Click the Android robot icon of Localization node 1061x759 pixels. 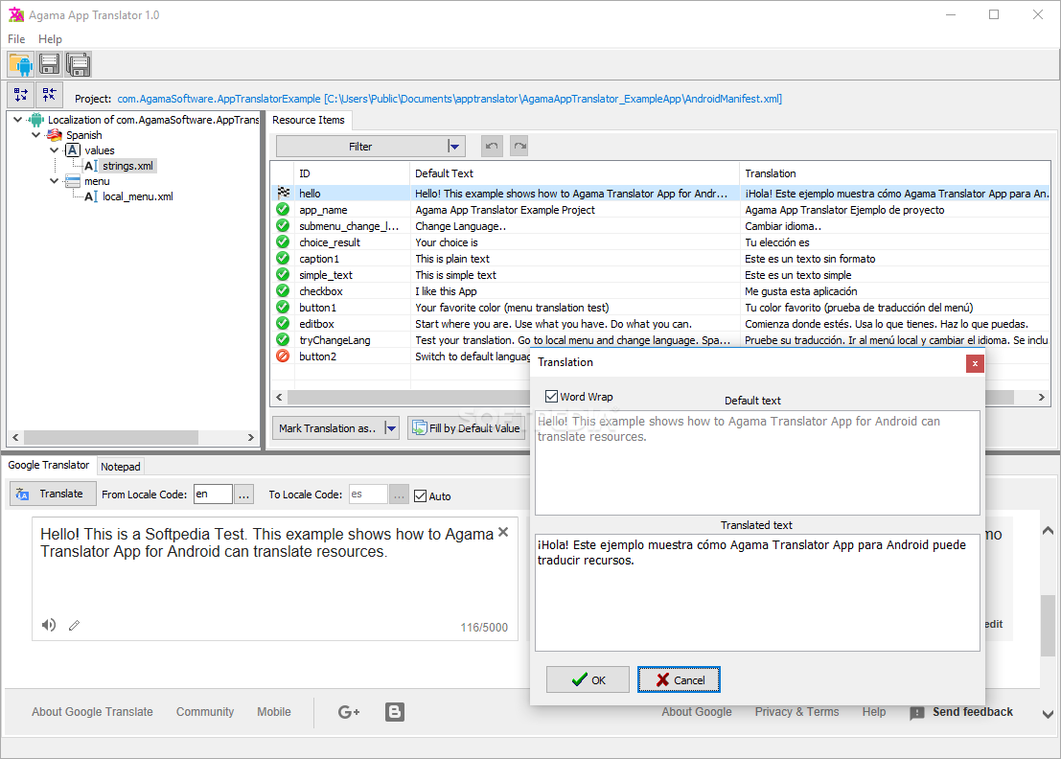[36, 120]
